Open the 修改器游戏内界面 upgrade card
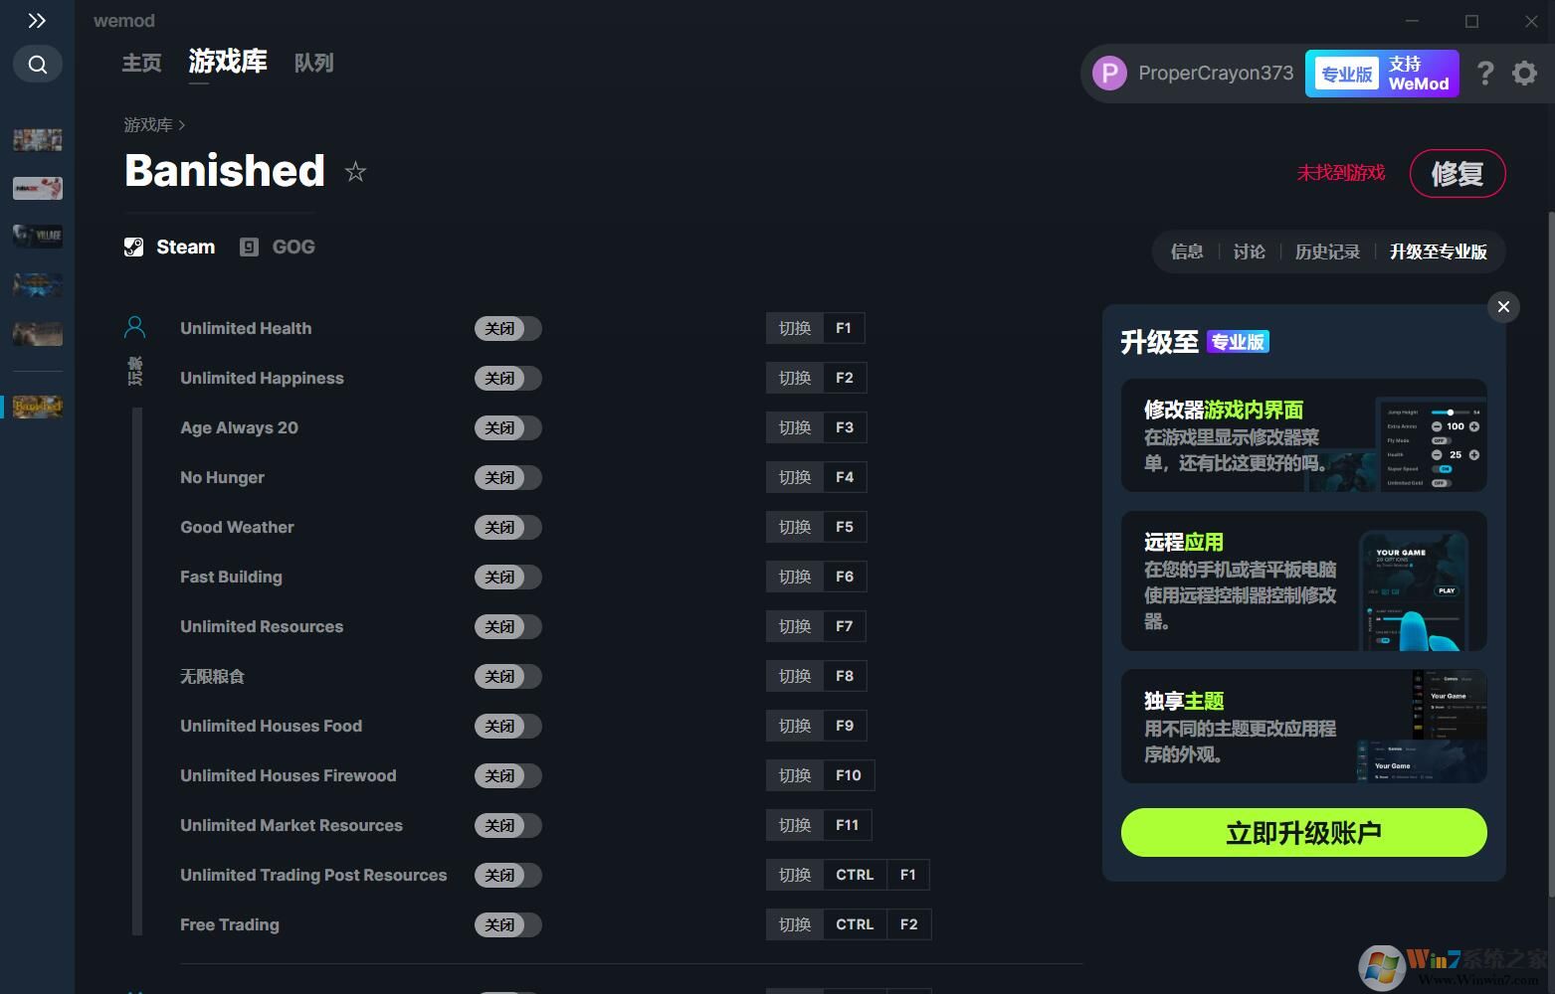 tap(1303, 435)
